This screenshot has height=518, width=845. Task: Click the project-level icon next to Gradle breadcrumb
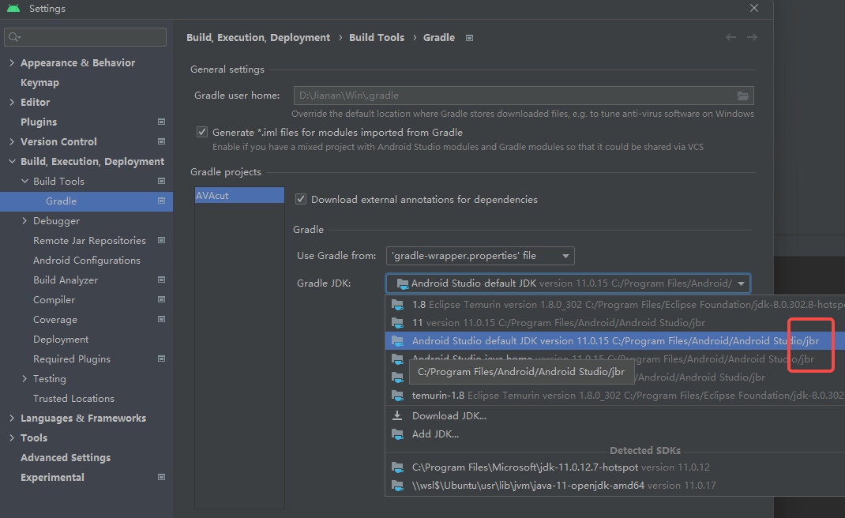pos(469,38)
